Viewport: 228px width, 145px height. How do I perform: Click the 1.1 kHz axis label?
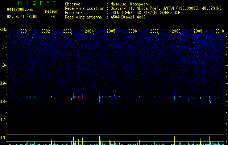tap(3, 47)
